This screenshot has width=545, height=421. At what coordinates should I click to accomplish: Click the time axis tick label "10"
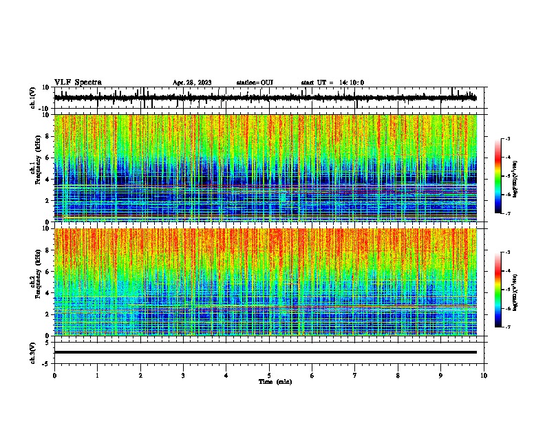pos(484,376)
